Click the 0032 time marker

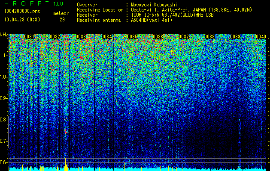pyautogui.click(x=55, y=37)
